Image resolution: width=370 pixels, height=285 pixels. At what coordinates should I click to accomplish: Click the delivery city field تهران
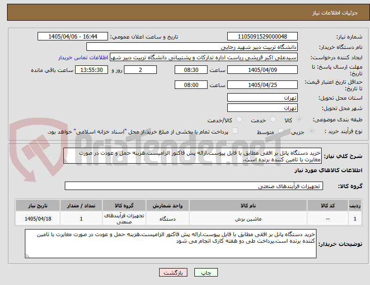(x=262, y=108)
